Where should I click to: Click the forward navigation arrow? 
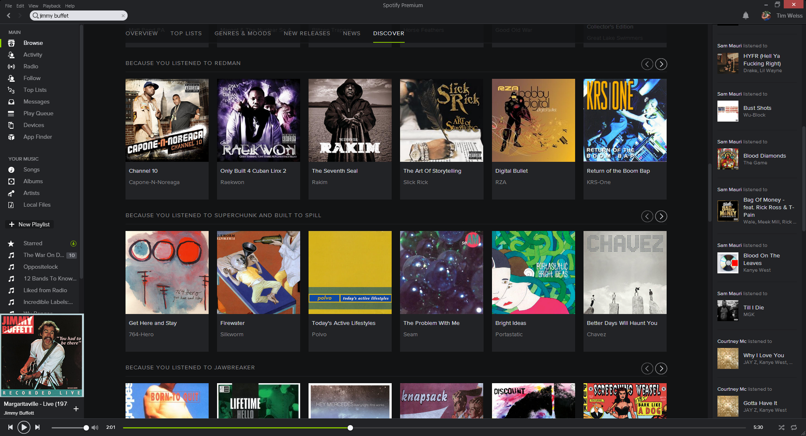(20, 16)
